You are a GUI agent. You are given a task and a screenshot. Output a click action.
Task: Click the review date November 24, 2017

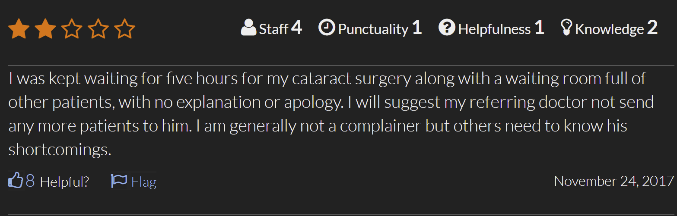614,181
